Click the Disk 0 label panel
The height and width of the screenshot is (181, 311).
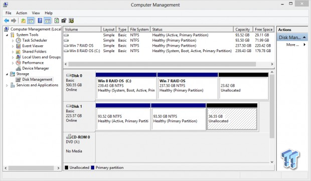coord(79,86)
